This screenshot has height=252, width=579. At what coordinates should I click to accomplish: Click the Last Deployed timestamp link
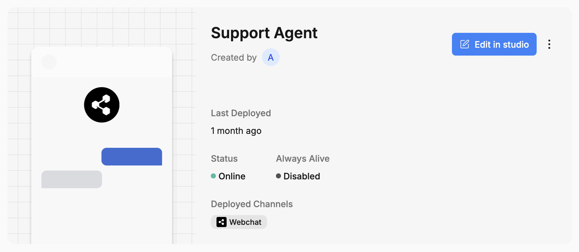(236, 130)
